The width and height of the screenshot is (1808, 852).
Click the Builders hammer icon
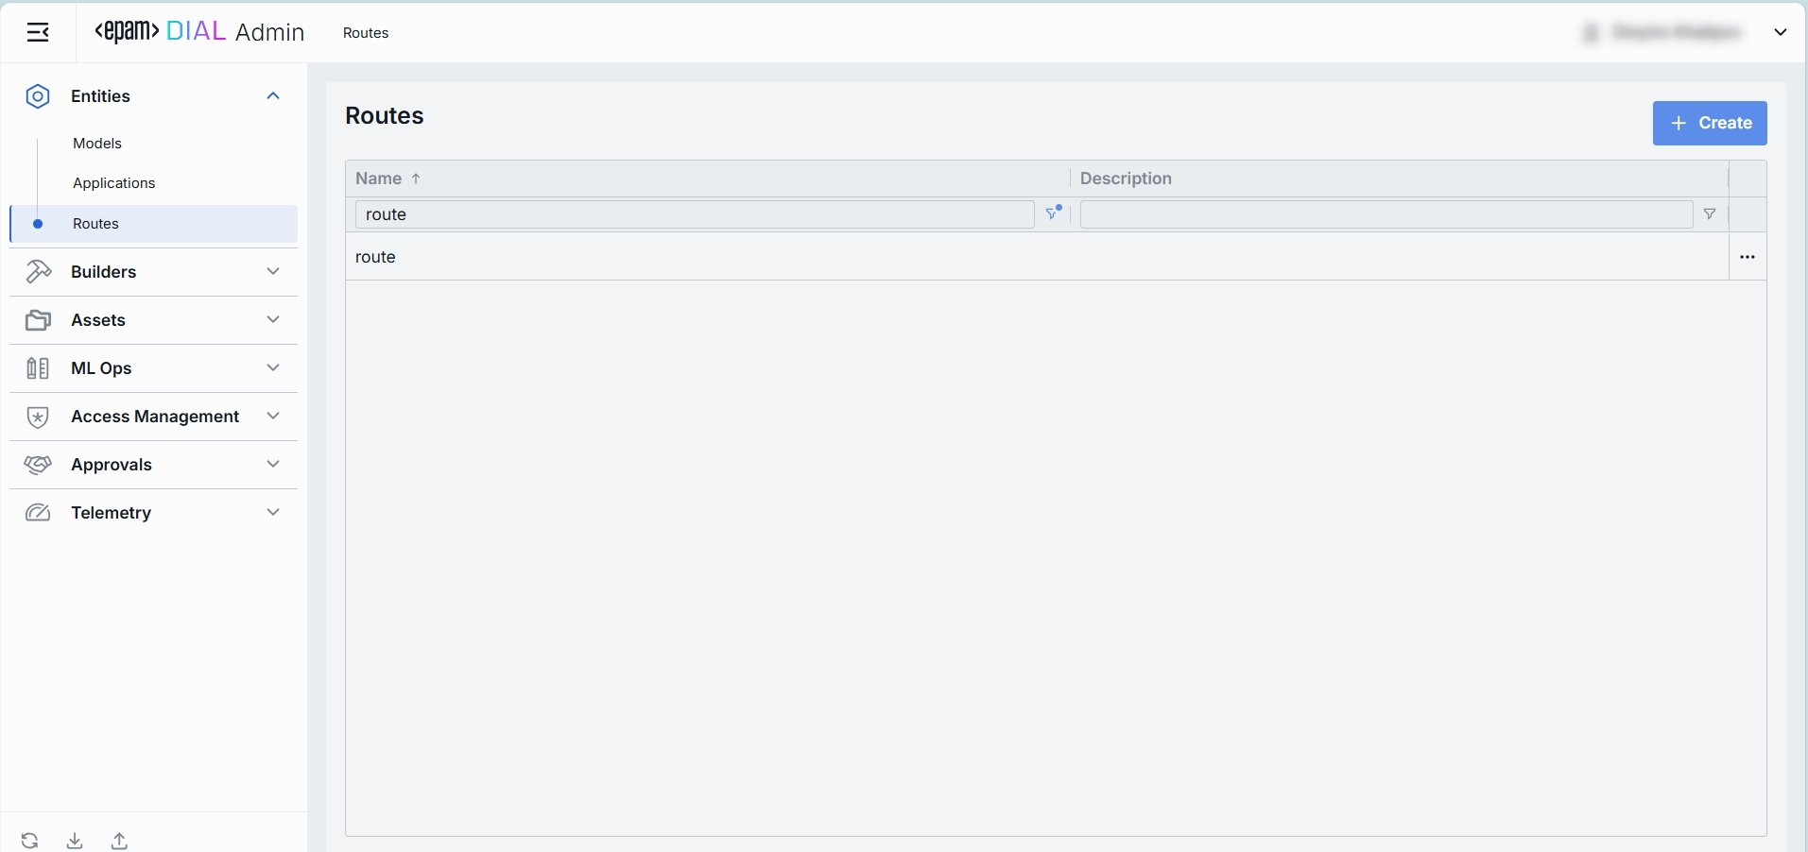(x=38, y=272)
